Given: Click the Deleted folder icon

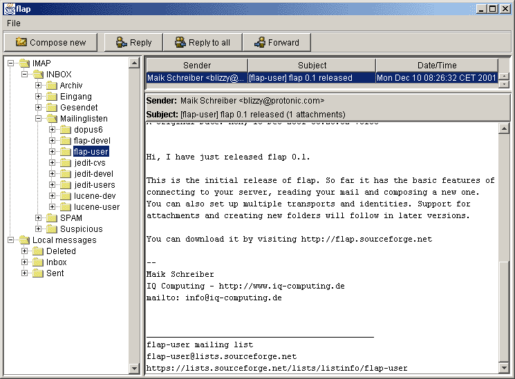Looking at the screenshot, I should (x=38, y=251).
